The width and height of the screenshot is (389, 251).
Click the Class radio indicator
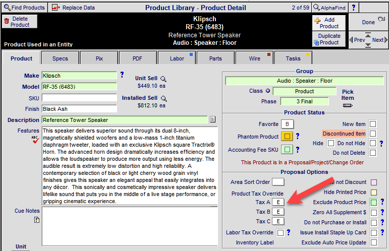pyautogui.click(x=268, y=91)
